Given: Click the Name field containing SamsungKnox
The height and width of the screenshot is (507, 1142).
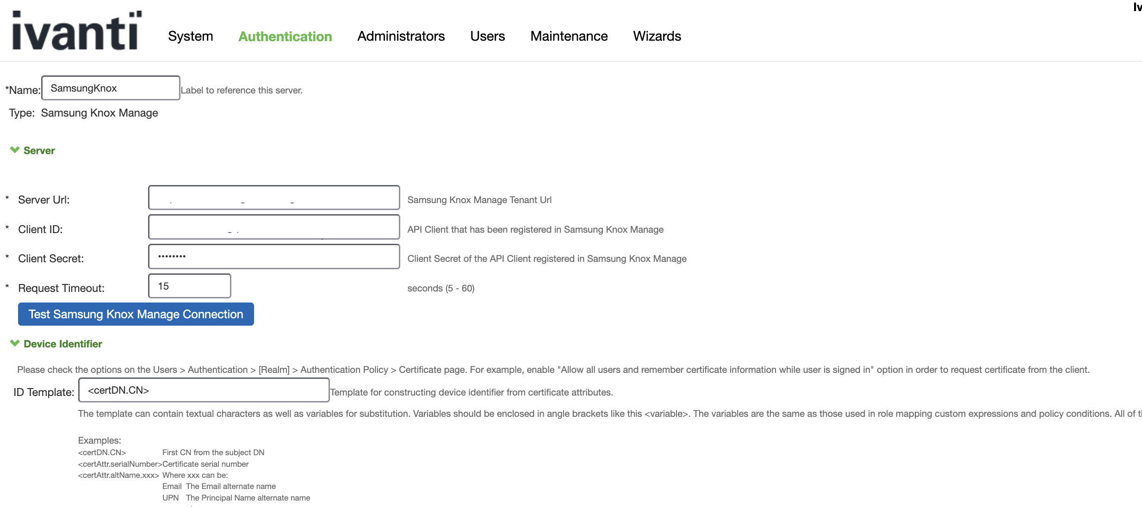Looking at the screenshot, I should click(111, 88).
